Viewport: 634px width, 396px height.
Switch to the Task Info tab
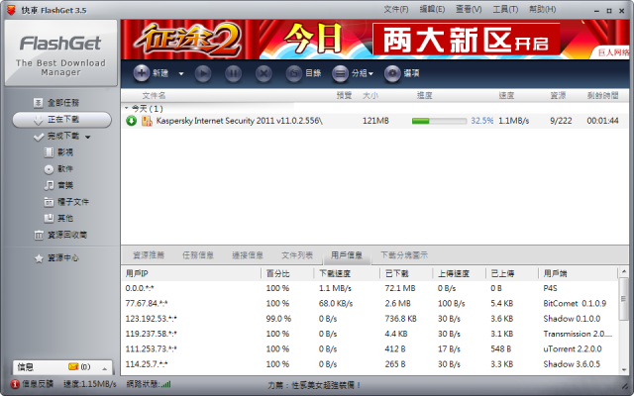198,255
